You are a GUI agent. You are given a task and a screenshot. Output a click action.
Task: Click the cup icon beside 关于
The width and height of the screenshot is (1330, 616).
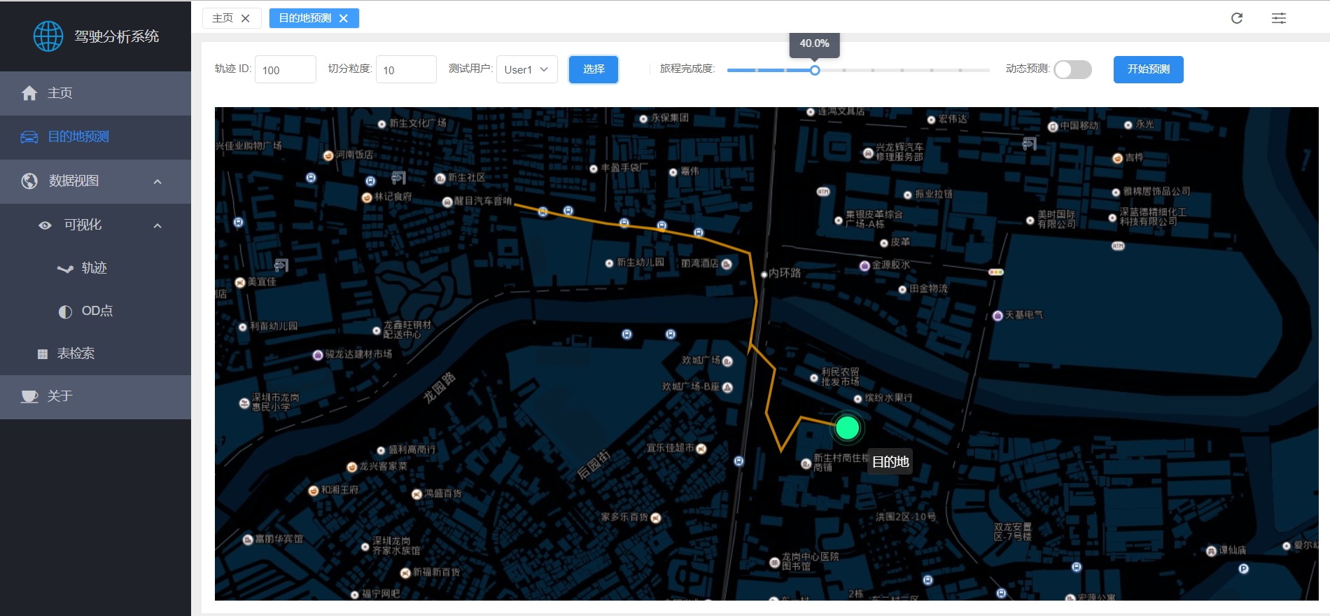click(29, 397)
